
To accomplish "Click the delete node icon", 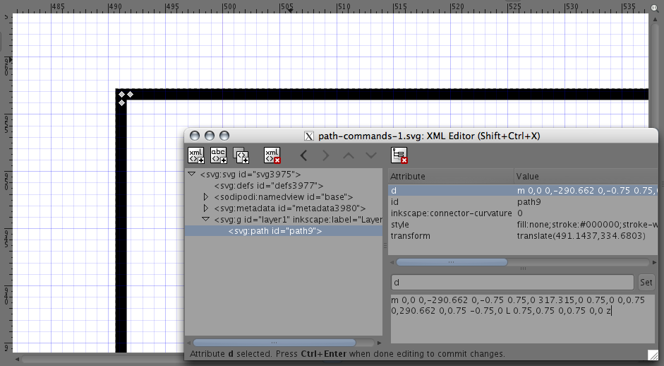I will point(272,155).
